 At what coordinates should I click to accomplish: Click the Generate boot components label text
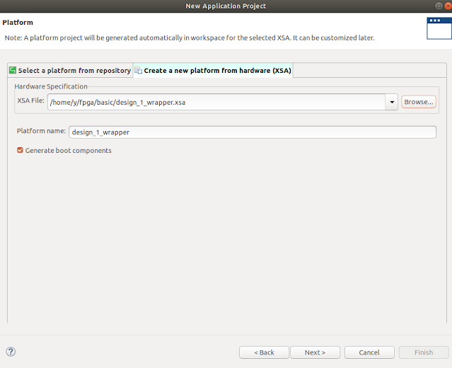click(69, 151)
